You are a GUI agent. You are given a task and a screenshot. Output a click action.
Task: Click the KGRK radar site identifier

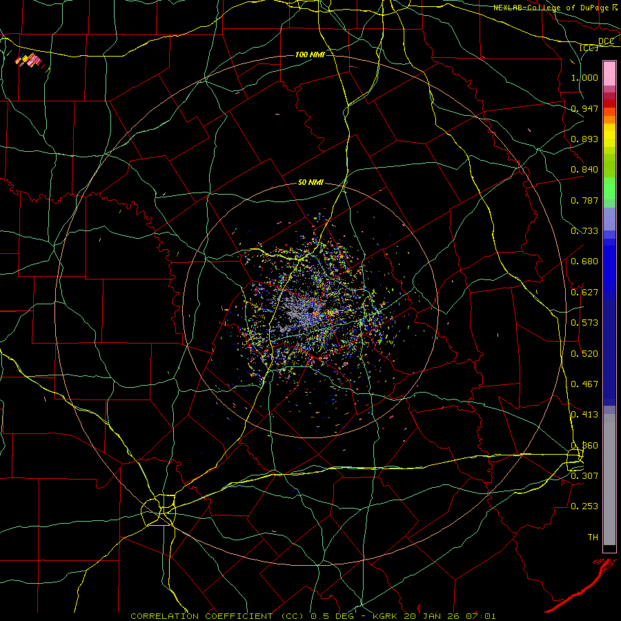point(384,616)
